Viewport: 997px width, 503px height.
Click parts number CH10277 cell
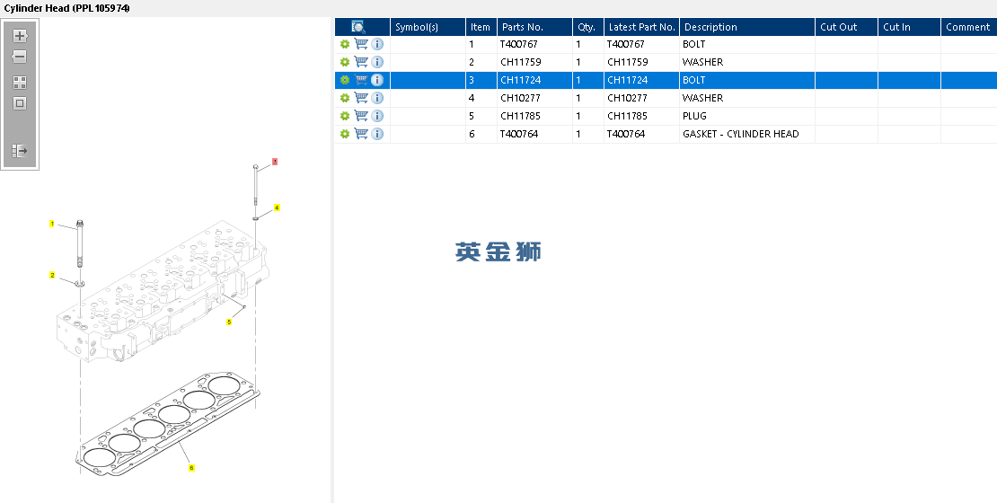(x=520, y=98)
